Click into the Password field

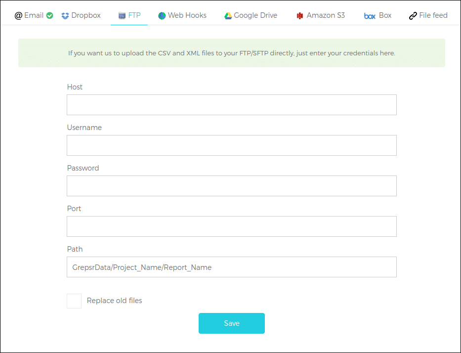click(x=232, y=186)
